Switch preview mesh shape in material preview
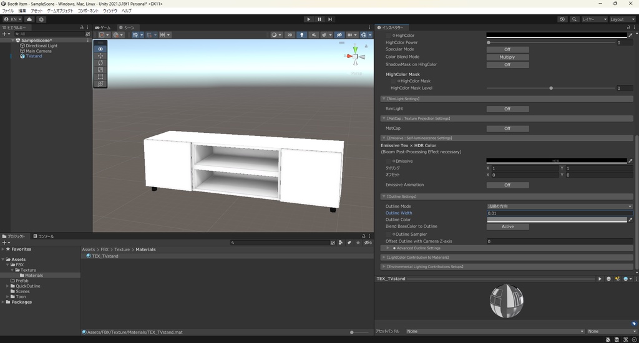 (x=608, y=279)
